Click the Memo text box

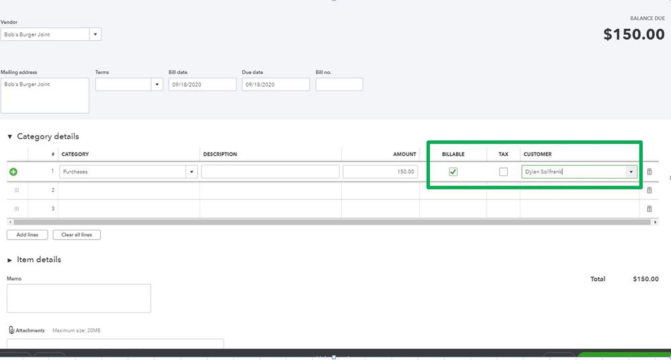pos(79,298)
